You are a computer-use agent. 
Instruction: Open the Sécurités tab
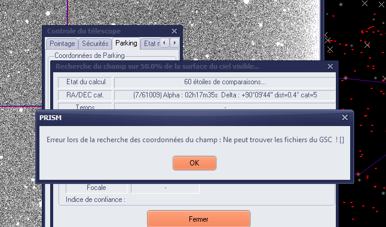(x=95, y=44)
